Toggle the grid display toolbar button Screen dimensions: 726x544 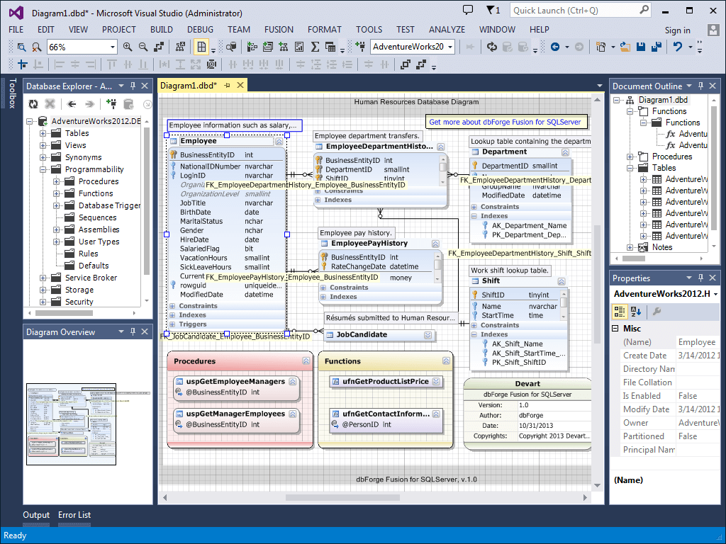201,47
